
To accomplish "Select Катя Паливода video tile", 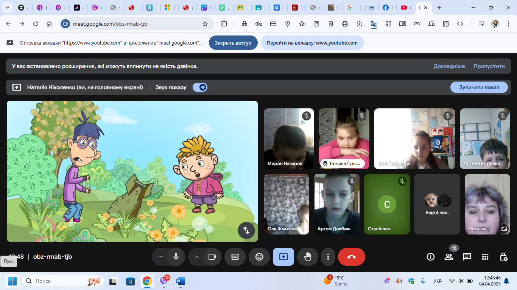I will coord(415,139).
